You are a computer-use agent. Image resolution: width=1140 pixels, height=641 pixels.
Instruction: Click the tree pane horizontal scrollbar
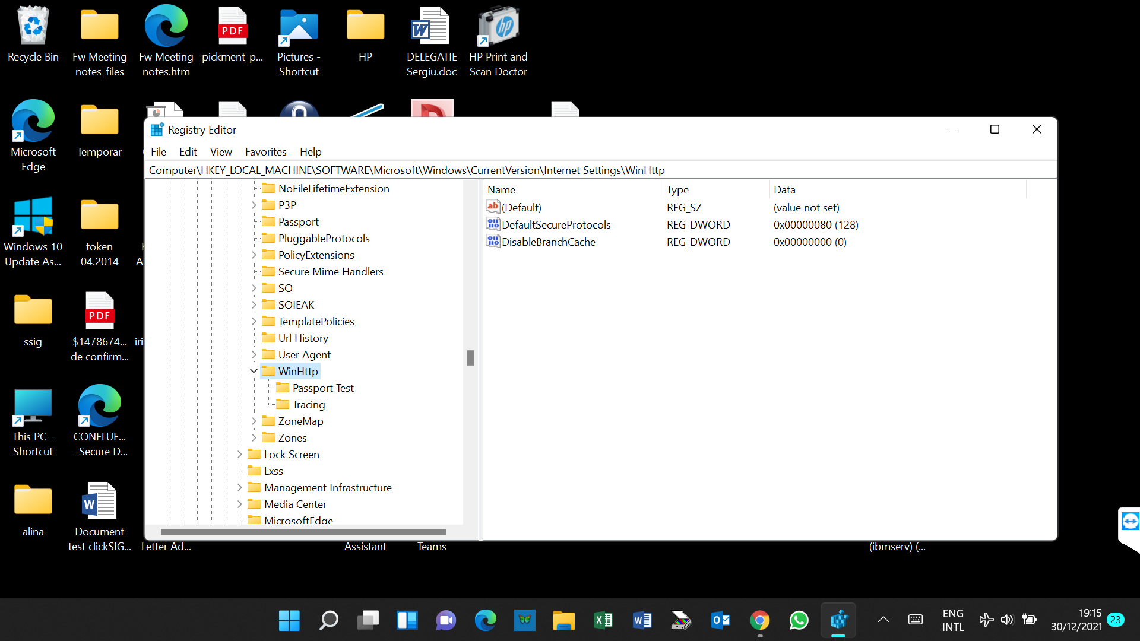(303, 532)
